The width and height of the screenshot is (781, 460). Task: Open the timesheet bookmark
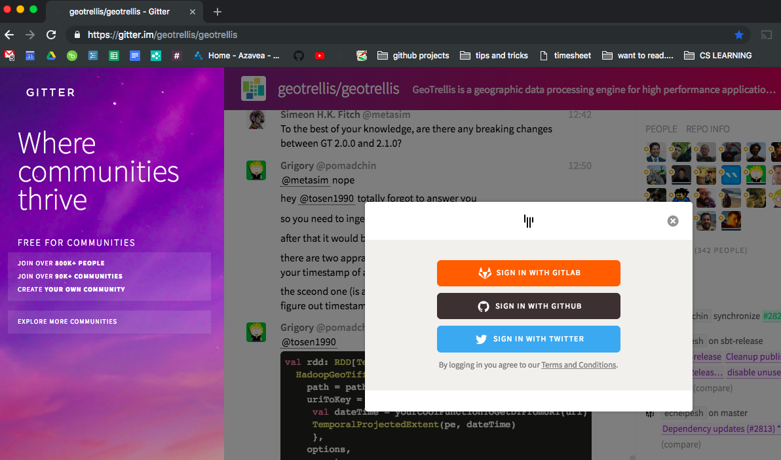(x=566, y=56)
